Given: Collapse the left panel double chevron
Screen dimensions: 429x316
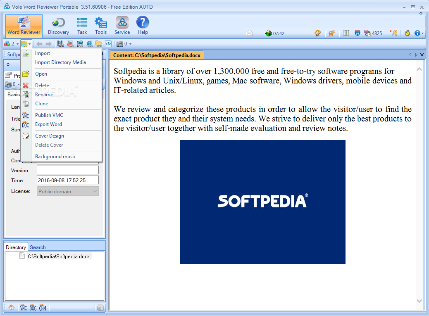Looking at the screenshot, I should pos(8,64).
